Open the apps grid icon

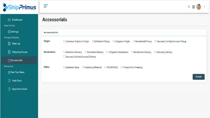click(x=193, y=7)
